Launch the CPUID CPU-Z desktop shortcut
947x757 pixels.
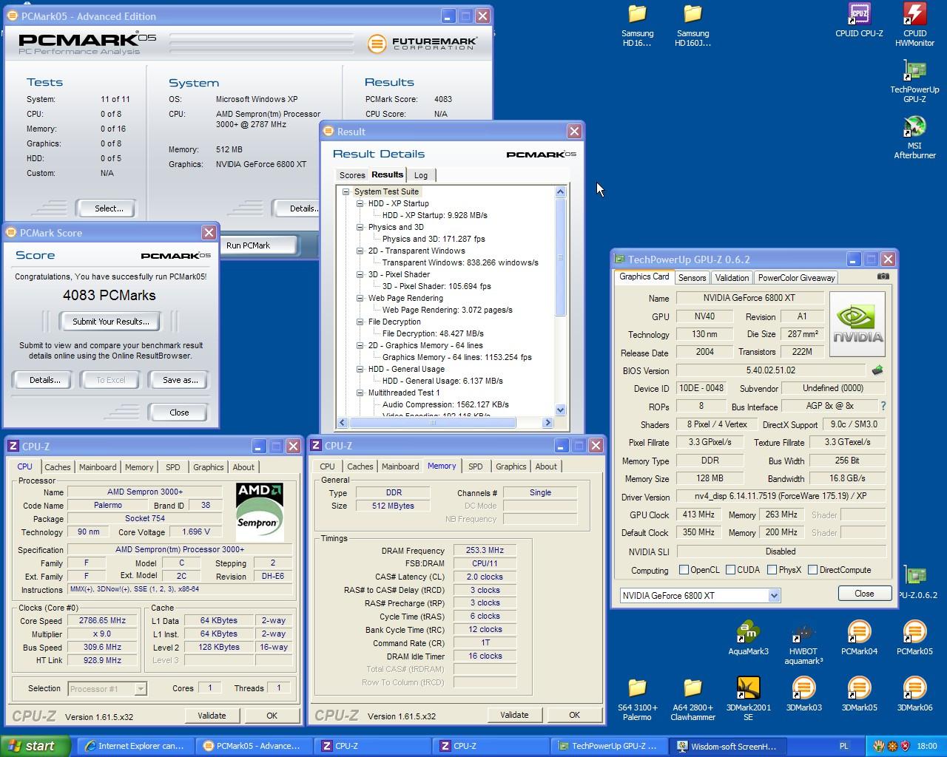[x=859, y=20]
